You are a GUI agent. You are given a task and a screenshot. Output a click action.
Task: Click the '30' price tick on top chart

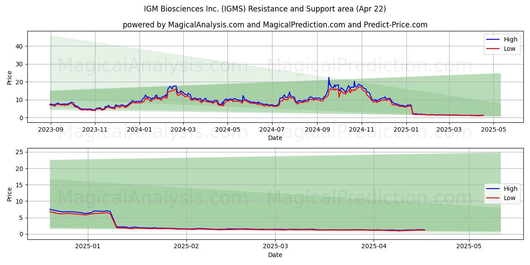pos(20,64)
